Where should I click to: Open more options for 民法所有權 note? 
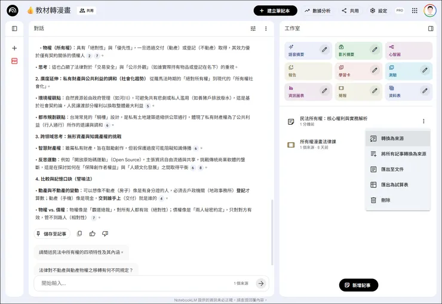(423, 121)
